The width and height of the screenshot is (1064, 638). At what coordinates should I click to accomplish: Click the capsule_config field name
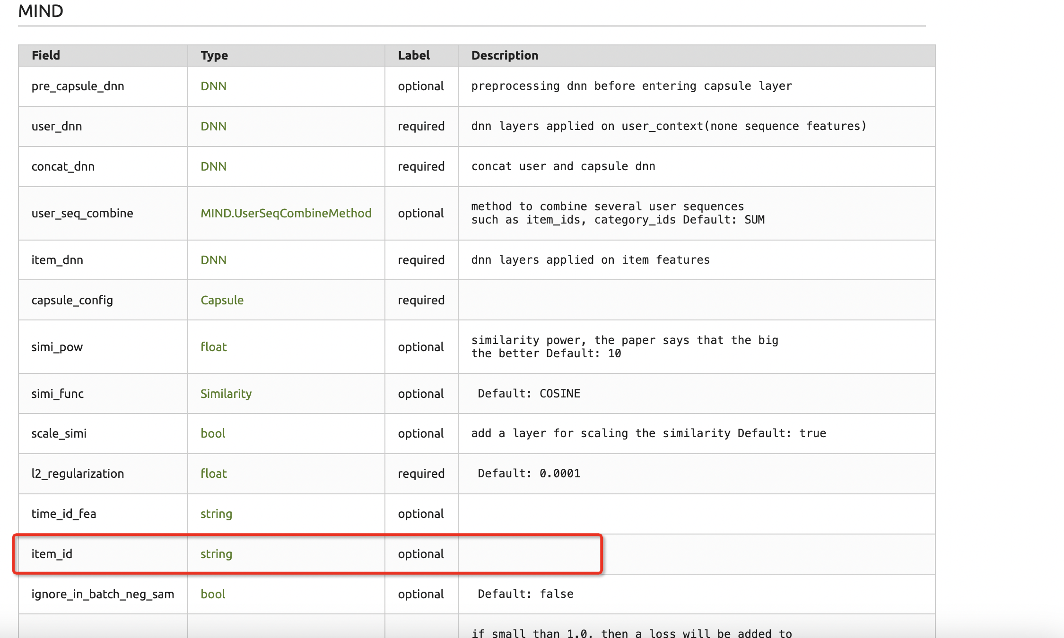click(x=72, y=300)
